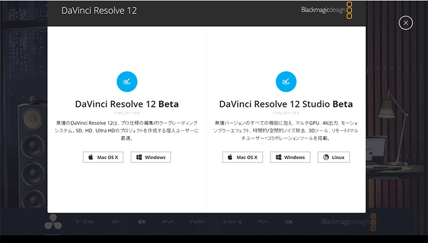Image resolution: width=428 pixels, height=243 pixels.
Task: Download Studio Beta for Windows
Action: [290, 158]
